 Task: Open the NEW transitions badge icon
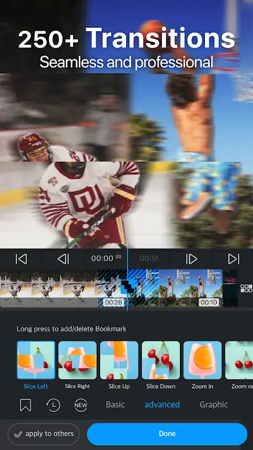(x=81, y=405)
